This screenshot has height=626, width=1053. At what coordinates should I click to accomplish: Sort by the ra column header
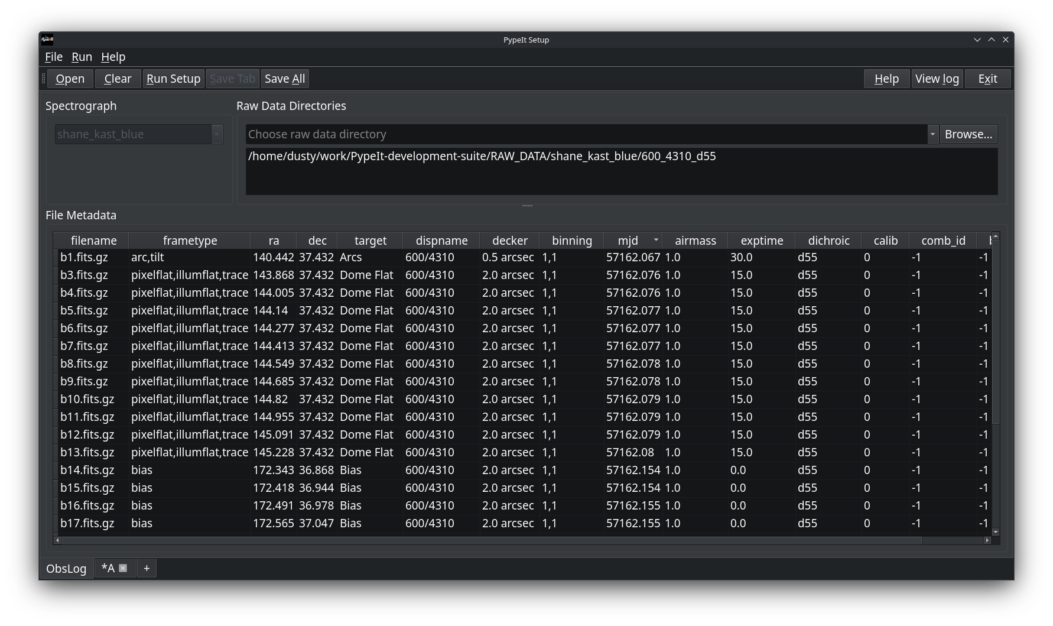pyautogui.click(x=274, y=241)
